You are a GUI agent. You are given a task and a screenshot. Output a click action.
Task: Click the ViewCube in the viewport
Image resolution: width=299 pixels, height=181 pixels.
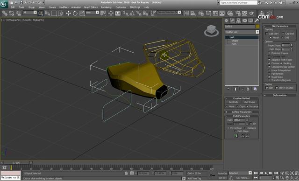[x=211, y=31]
